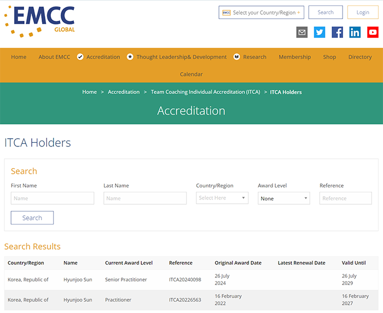
Task: Click the 16 February 2022 original award date
Action: (228, 299)
